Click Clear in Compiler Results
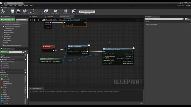 141,103
